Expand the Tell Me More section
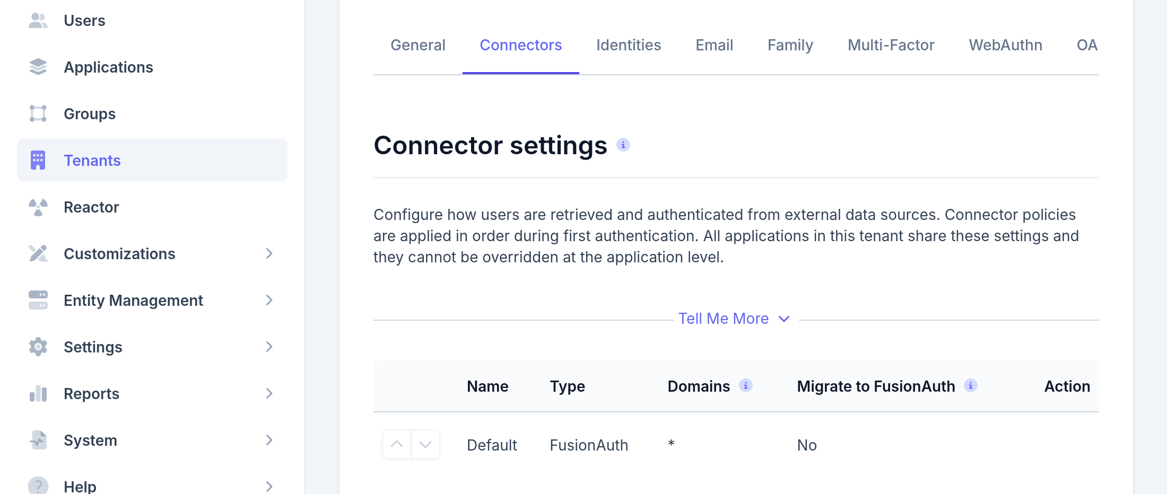This screenshot has height=494, width=1167. (x=735, y=319)
